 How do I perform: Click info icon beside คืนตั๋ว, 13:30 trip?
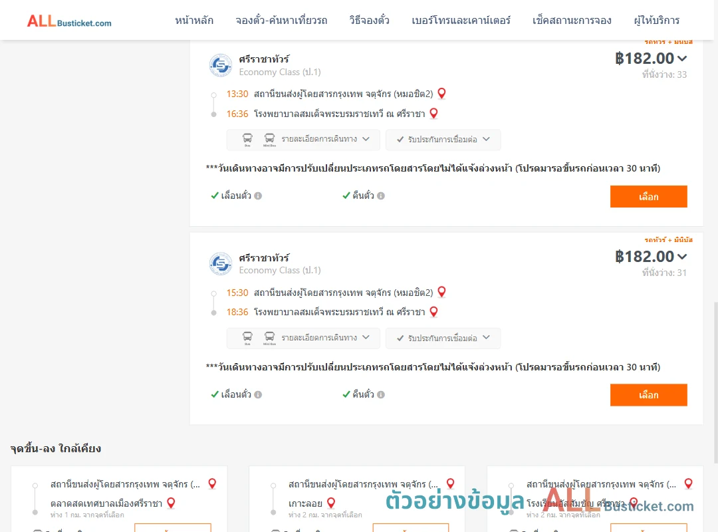coord(381,196)
